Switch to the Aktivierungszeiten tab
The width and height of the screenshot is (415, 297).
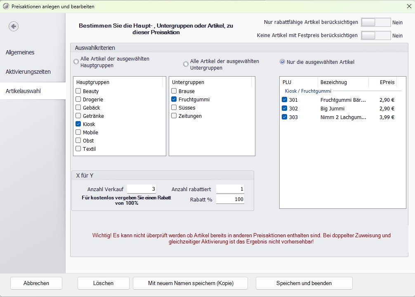[x=28, y=72]
